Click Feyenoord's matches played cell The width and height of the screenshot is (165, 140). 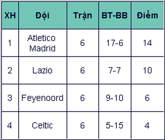pyautogui.click(x=83, y=98)
